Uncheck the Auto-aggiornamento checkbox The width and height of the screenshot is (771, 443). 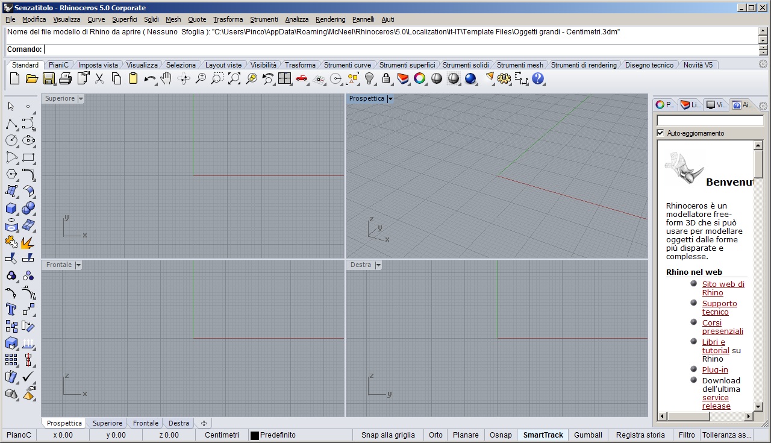[x=661, y=133]
